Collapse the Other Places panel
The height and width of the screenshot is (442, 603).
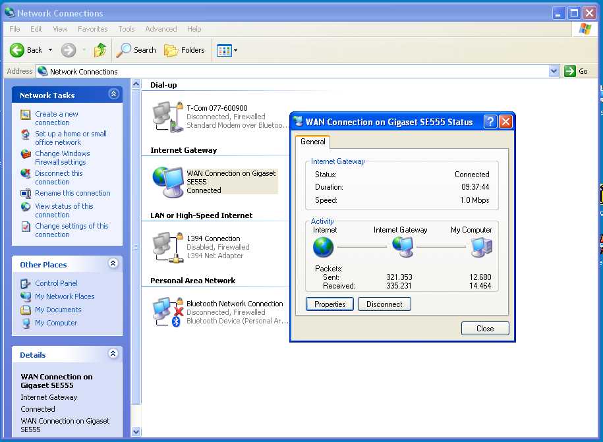click(x=113, y=264)
